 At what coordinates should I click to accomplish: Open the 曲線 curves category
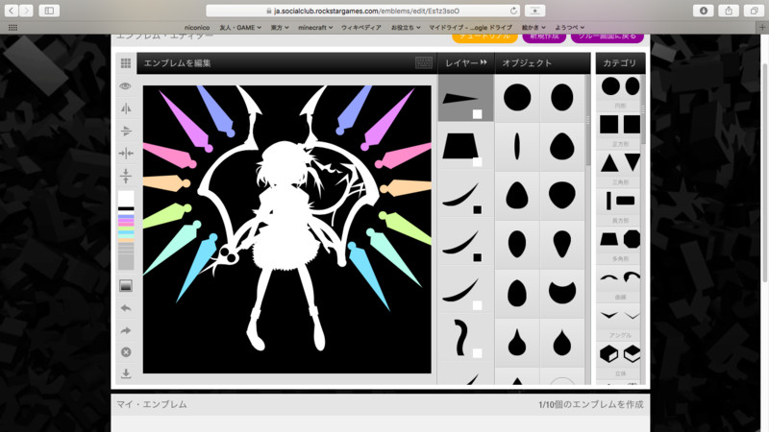pos(620,282)
